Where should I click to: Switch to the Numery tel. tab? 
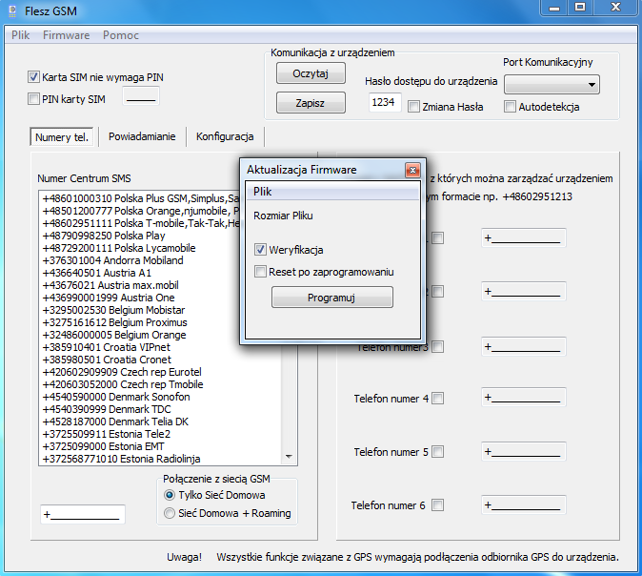tap(62, 137)
